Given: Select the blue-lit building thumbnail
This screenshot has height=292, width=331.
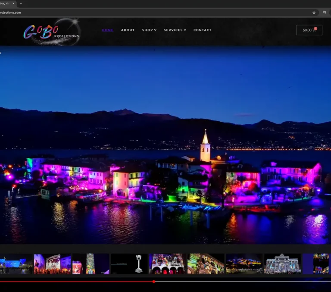Looking at the screenshot, I should click(x=16, y=264).
